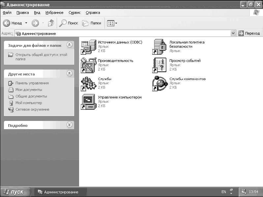Click the tray icon beside the clock
Screen dimensions: 263x197
tap(244, 192)
